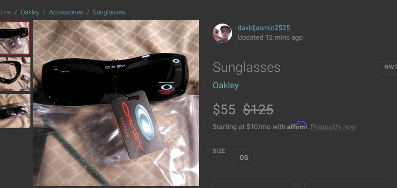Select the third thumbnail image
Image resolution: width=397 pixels, height=188 pixels.
pos(15,111)
